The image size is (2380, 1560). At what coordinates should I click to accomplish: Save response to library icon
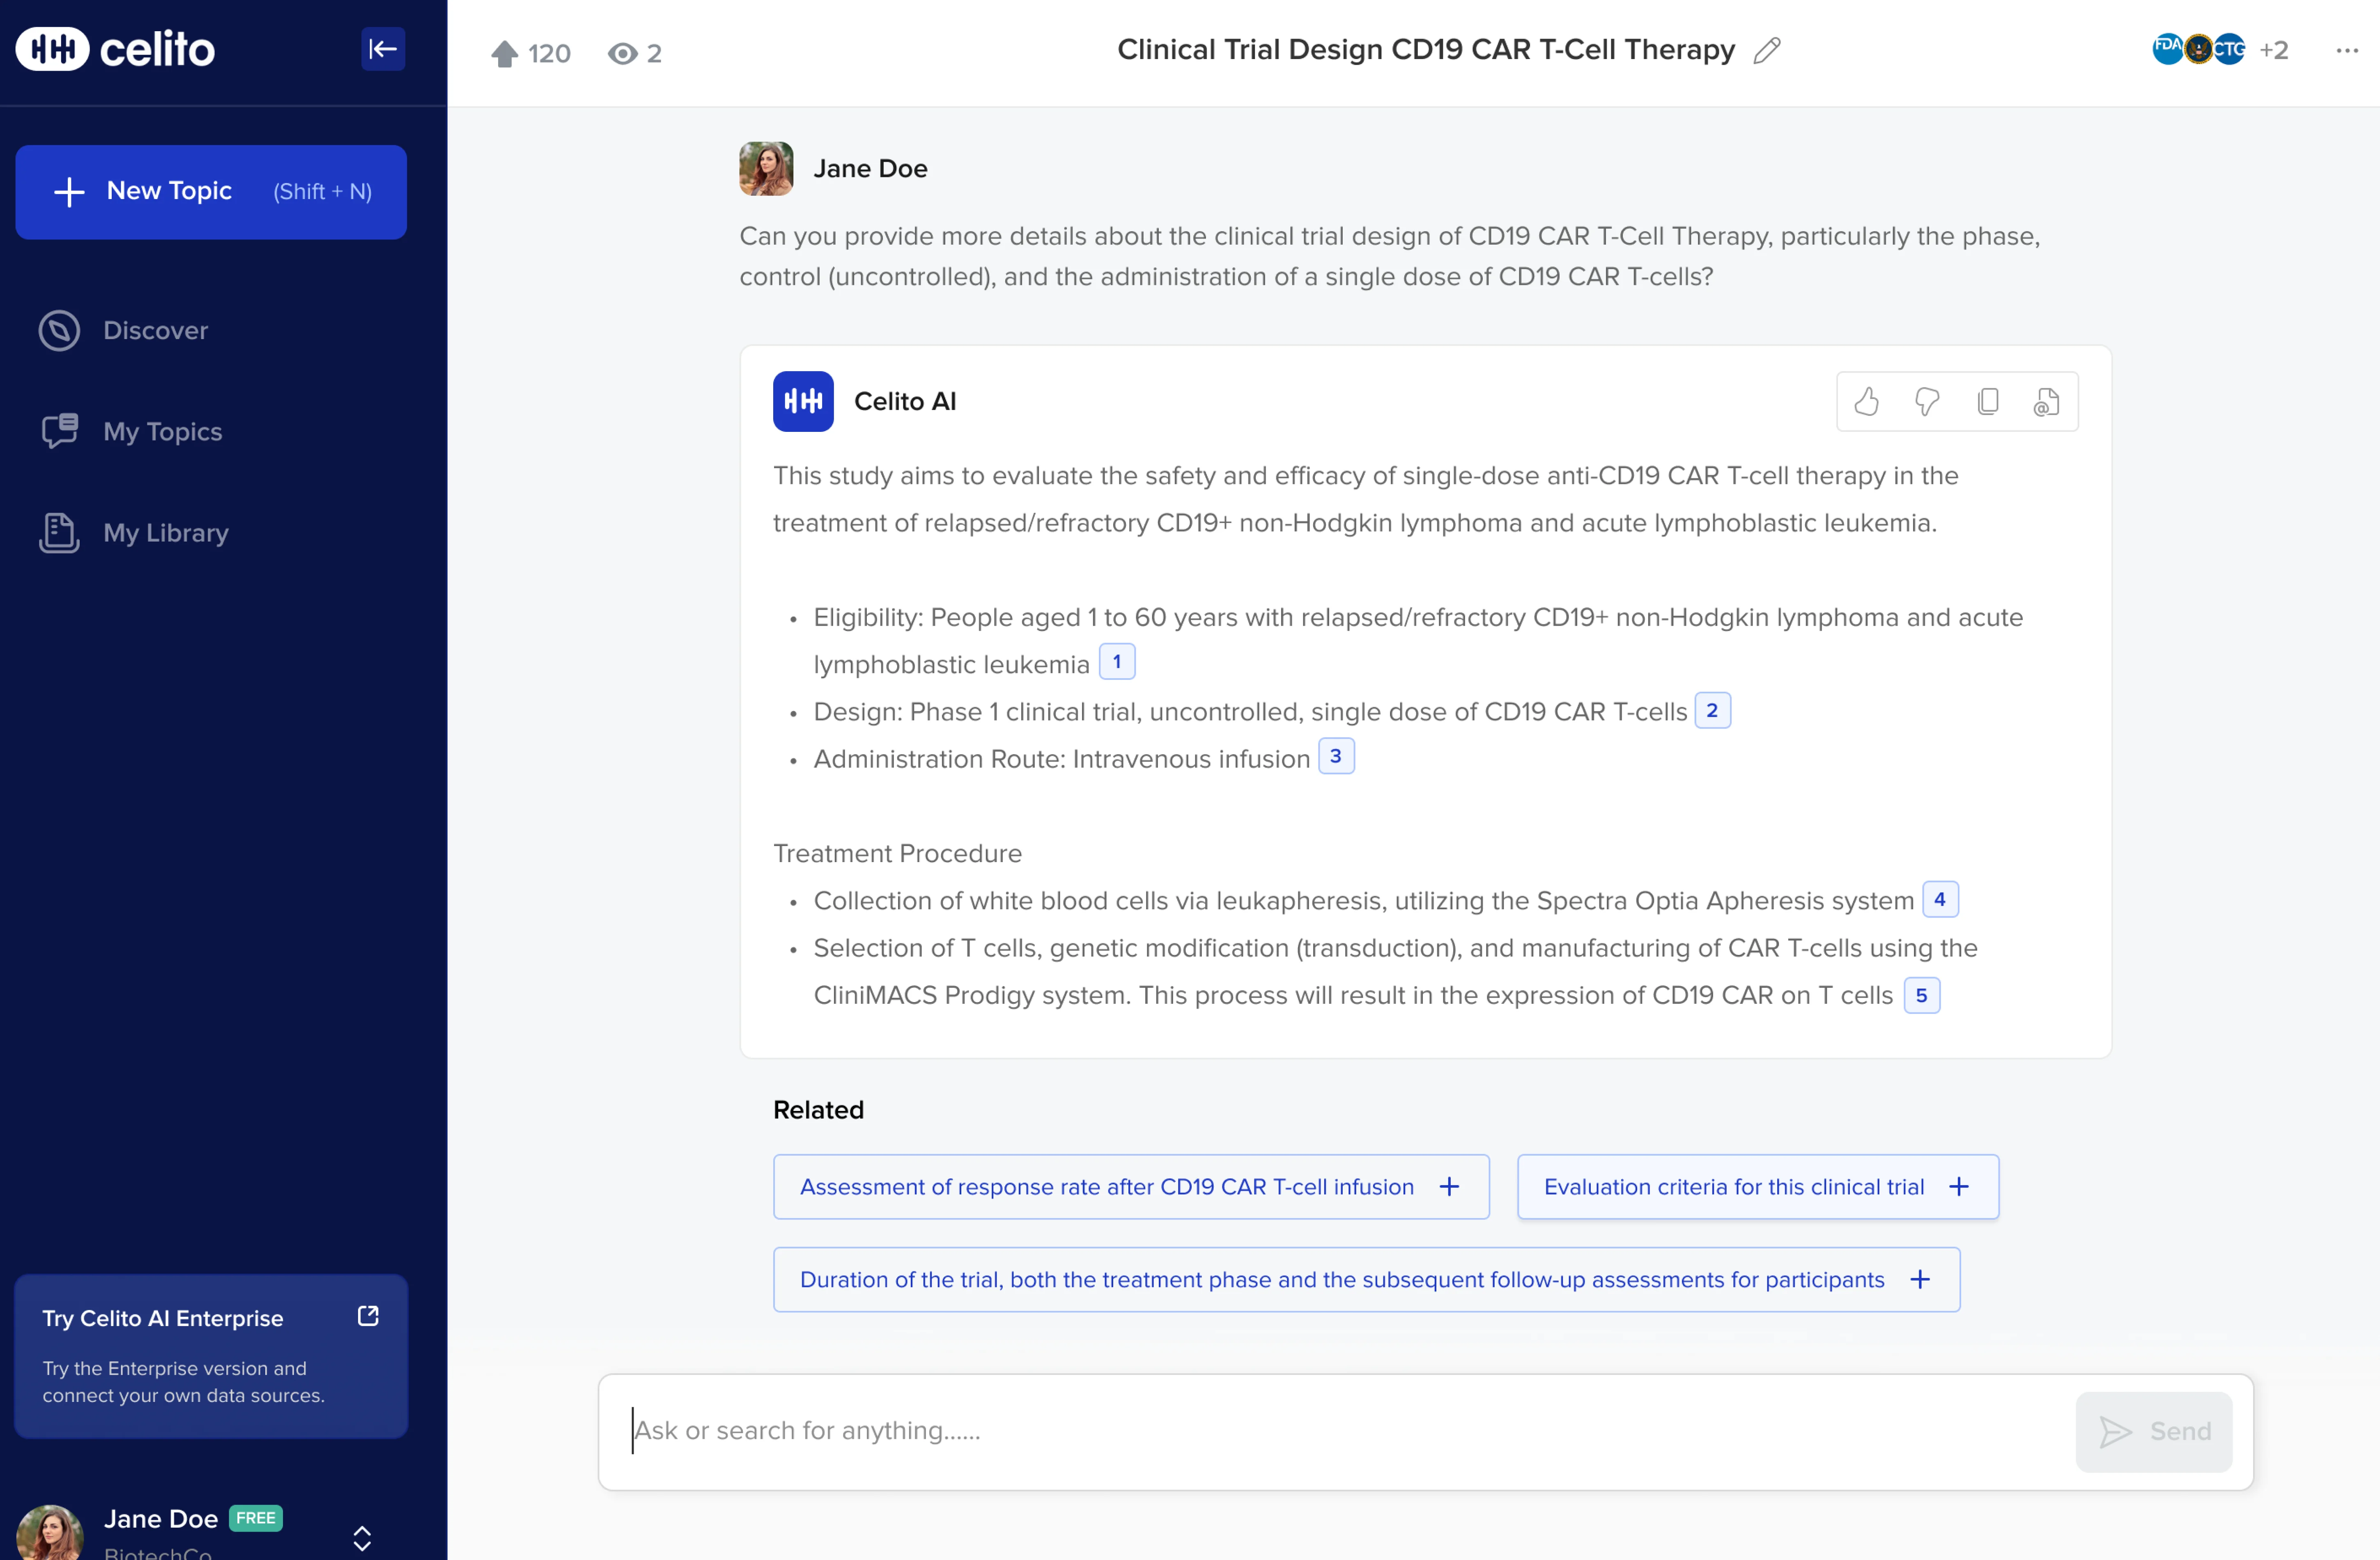click(x=2046, y=402)
